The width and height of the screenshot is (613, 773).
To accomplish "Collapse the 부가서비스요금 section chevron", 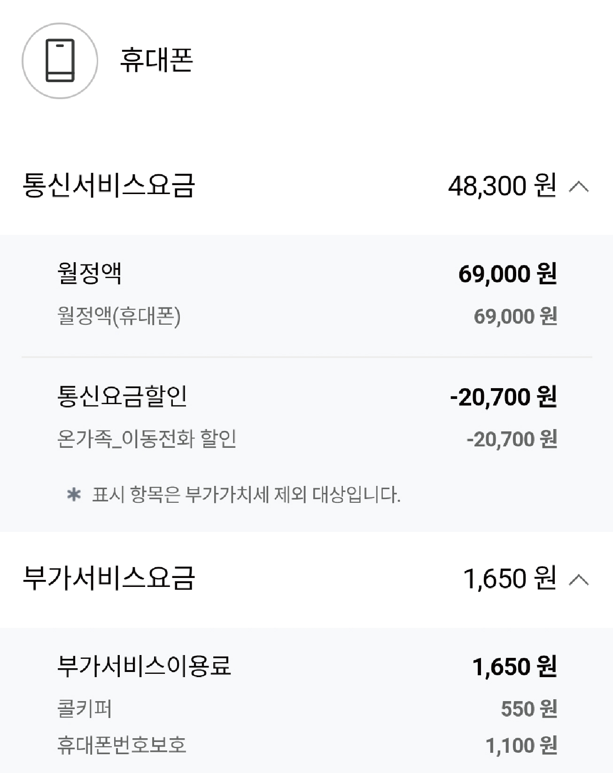I will tap(579, 579).
